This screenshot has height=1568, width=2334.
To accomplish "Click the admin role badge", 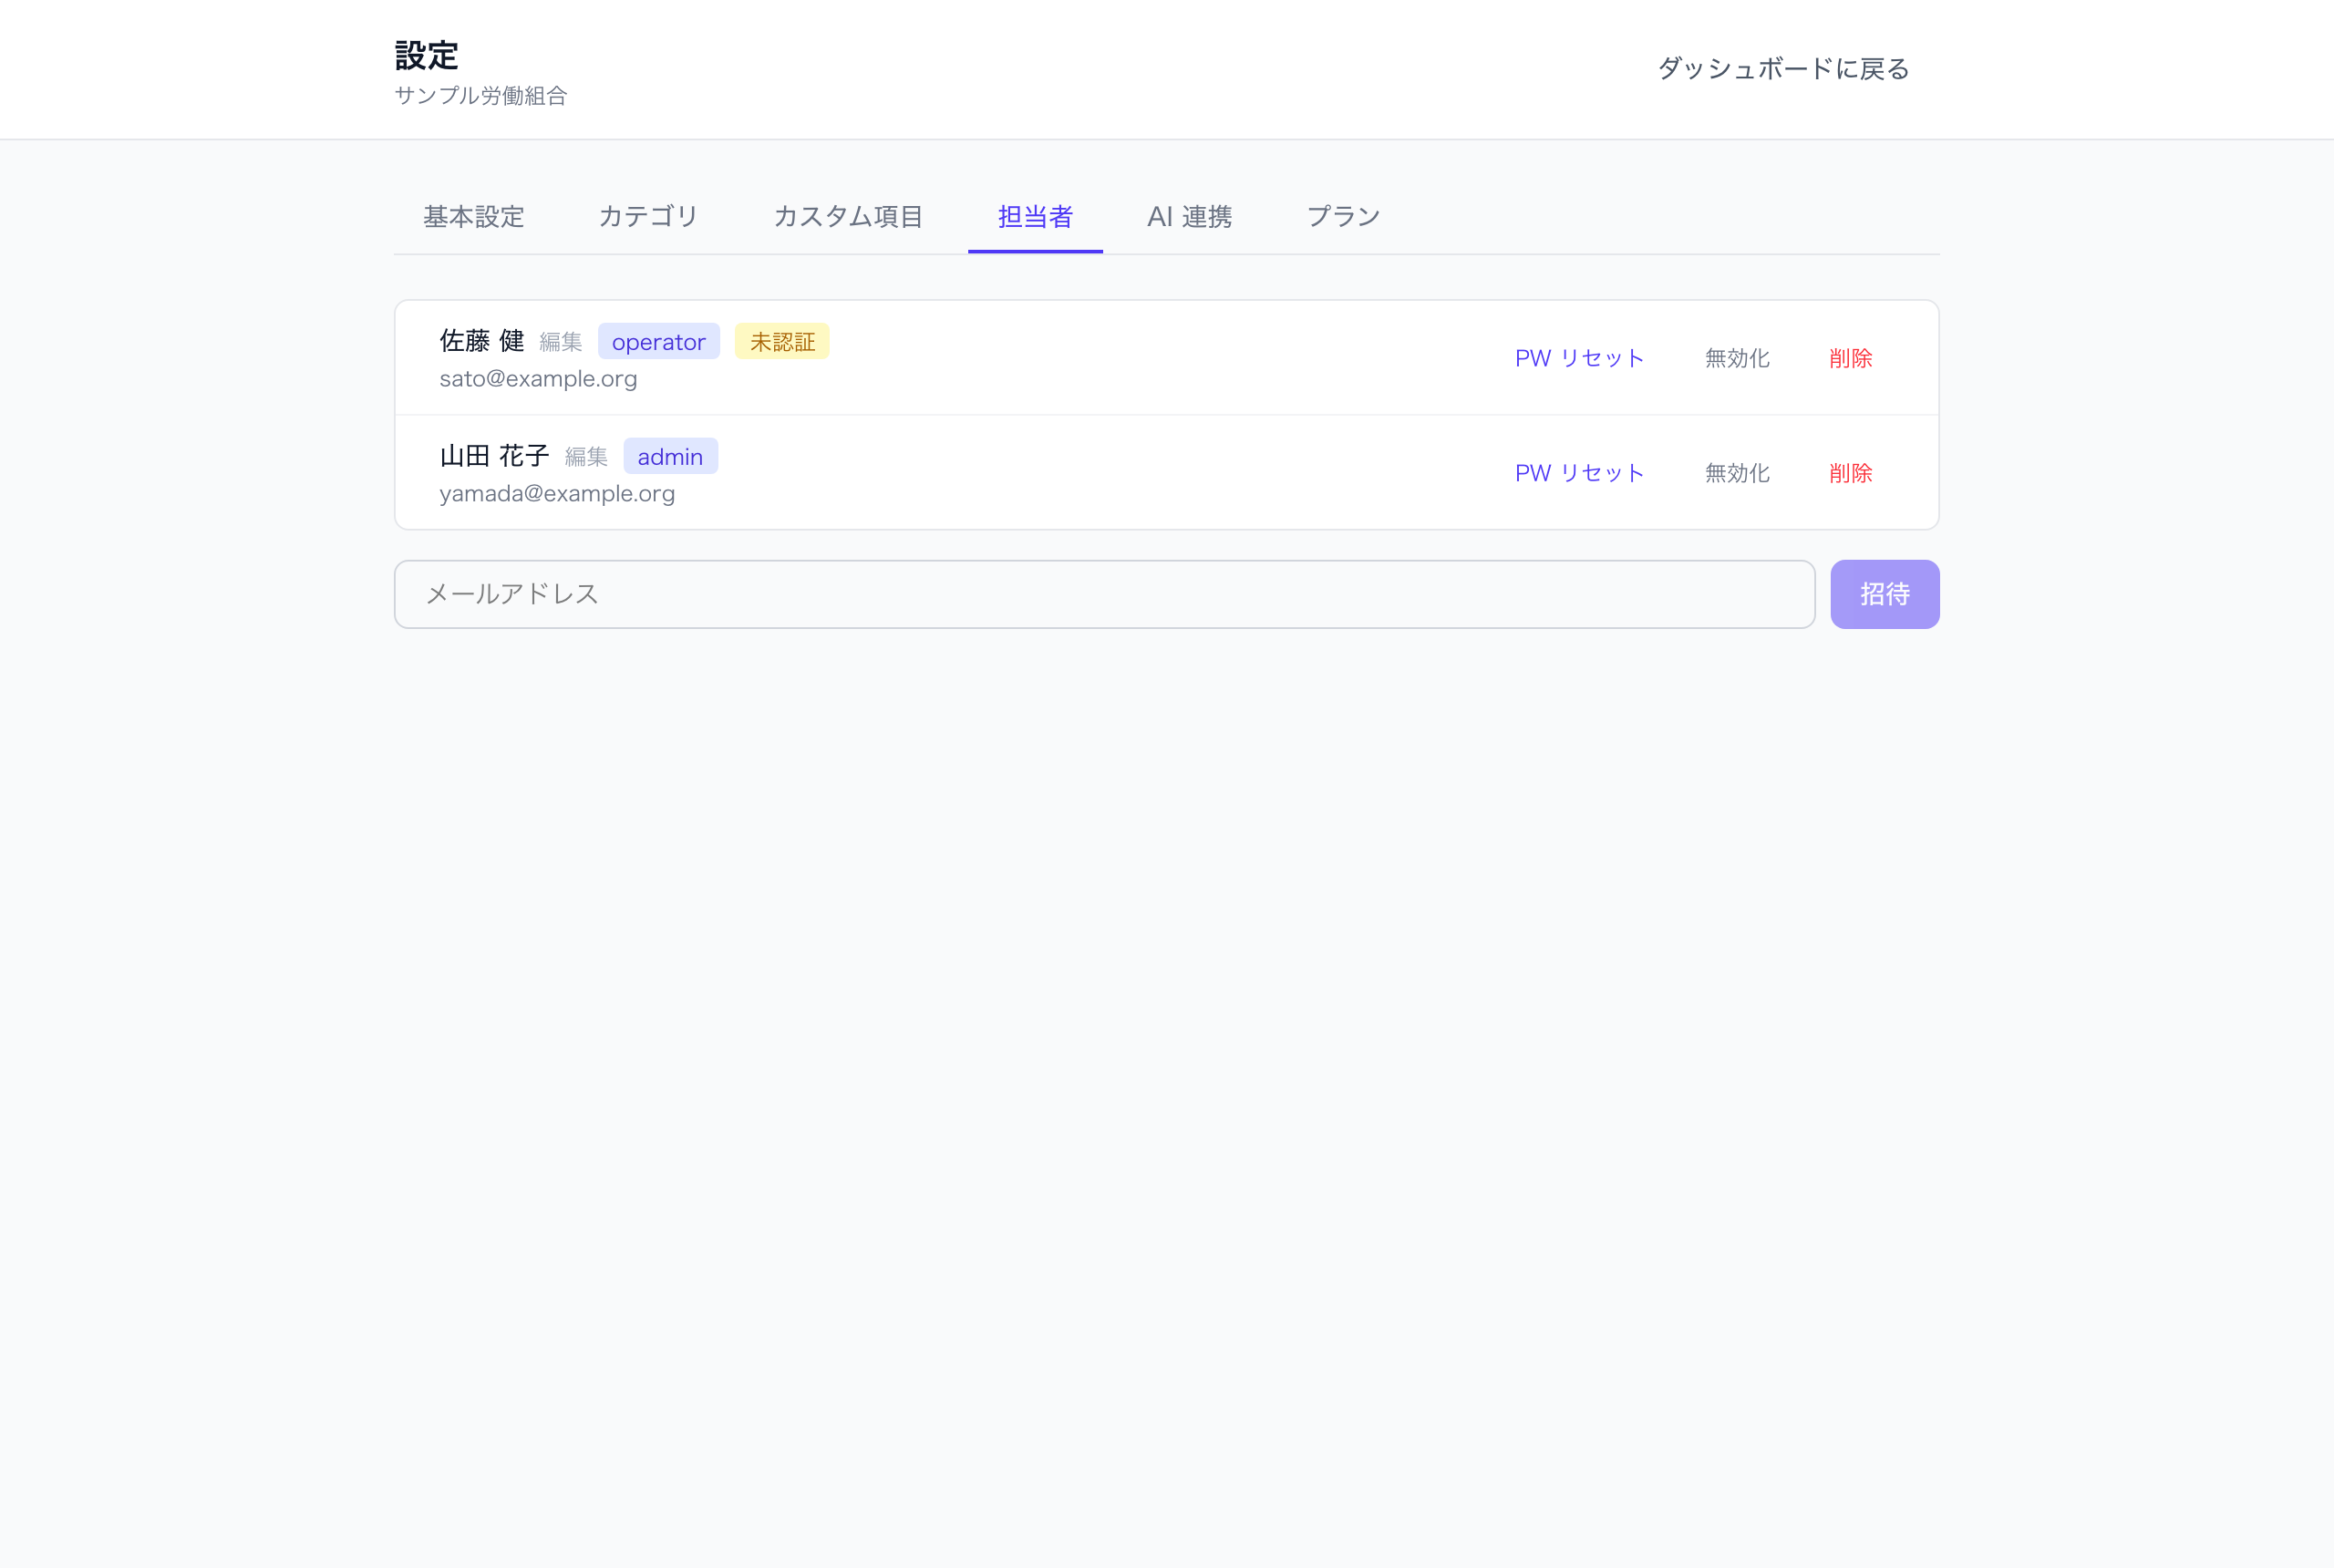I will tap(670, 457).
